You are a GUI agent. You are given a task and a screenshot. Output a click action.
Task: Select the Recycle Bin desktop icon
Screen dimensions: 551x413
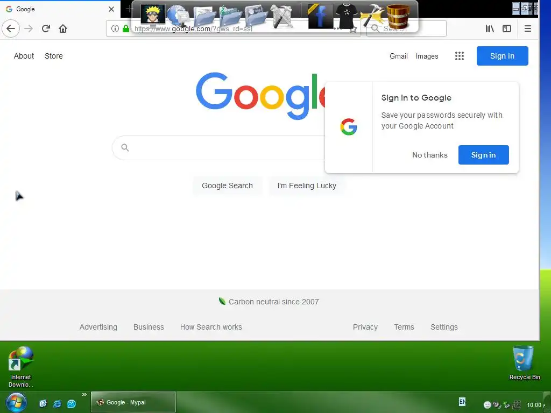[x=524, y=363]
